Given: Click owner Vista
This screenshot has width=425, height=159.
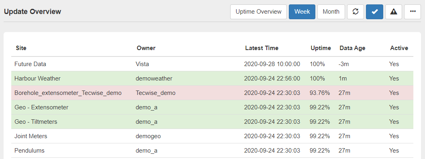Looking at the screenshot, I should [x=142, y=64].
